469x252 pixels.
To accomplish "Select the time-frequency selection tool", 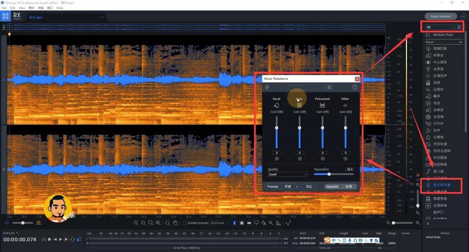I will pos(242,223).
